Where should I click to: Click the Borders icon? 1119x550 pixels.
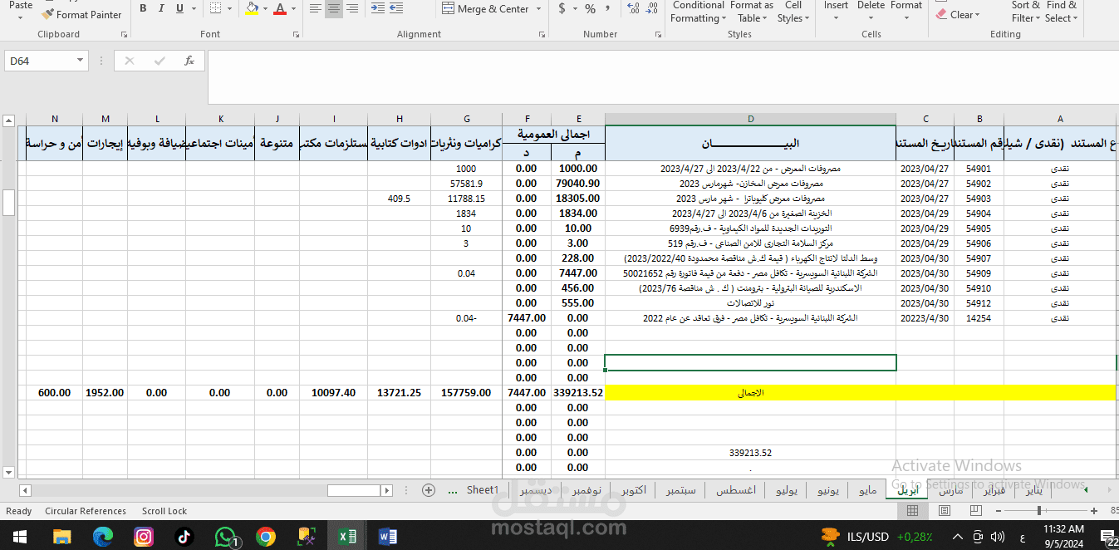(215, 9)
